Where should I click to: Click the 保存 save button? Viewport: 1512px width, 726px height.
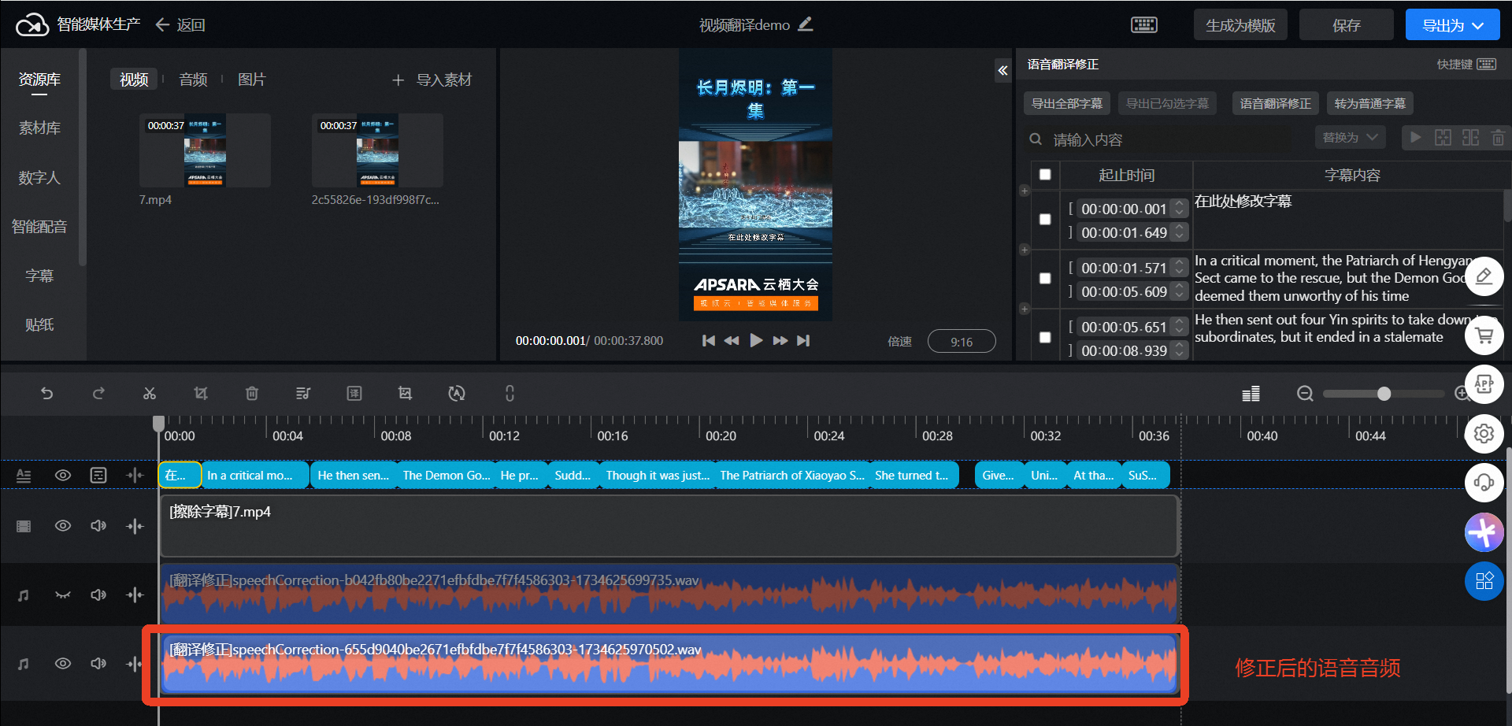[x=1347, y=25]
